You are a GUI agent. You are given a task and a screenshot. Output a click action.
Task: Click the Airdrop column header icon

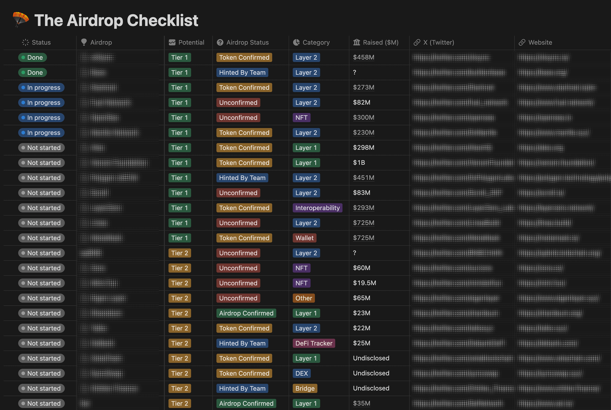[x=83, y=42]
